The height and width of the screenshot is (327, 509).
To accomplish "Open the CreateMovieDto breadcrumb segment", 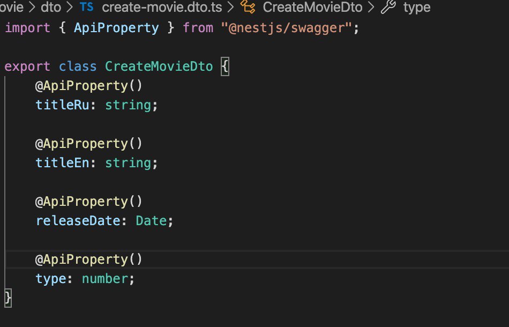I will point(312,7).
